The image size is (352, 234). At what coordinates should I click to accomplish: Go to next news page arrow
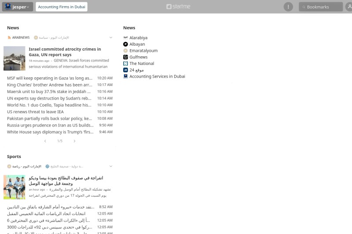click(74, 141)
